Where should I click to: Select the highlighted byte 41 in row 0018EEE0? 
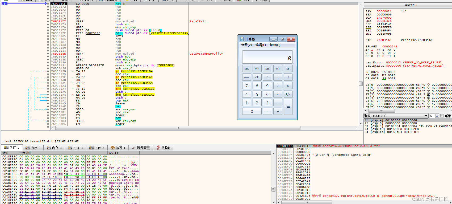coord(60,174)
